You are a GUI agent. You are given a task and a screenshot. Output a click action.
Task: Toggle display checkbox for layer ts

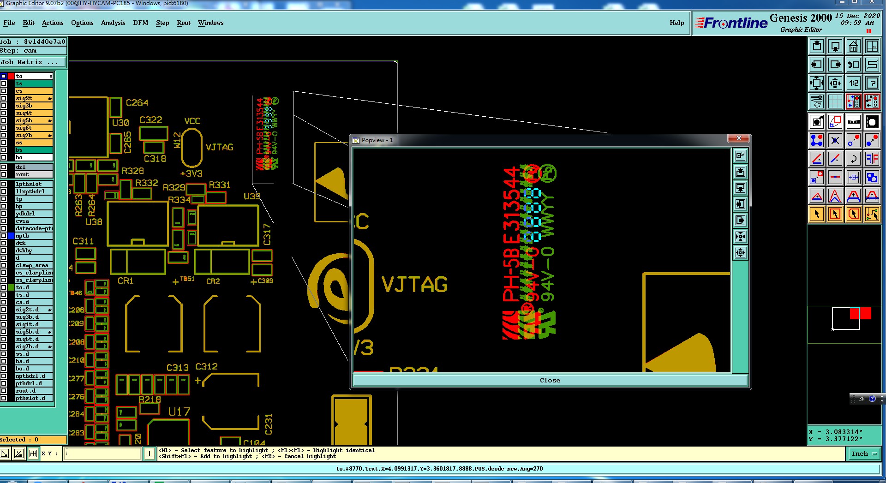click(x=4, y=83)
